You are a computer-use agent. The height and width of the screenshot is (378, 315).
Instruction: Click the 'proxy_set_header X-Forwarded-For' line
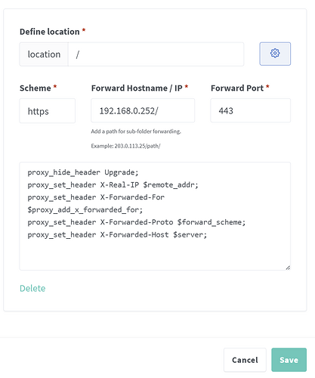(96, 197)
